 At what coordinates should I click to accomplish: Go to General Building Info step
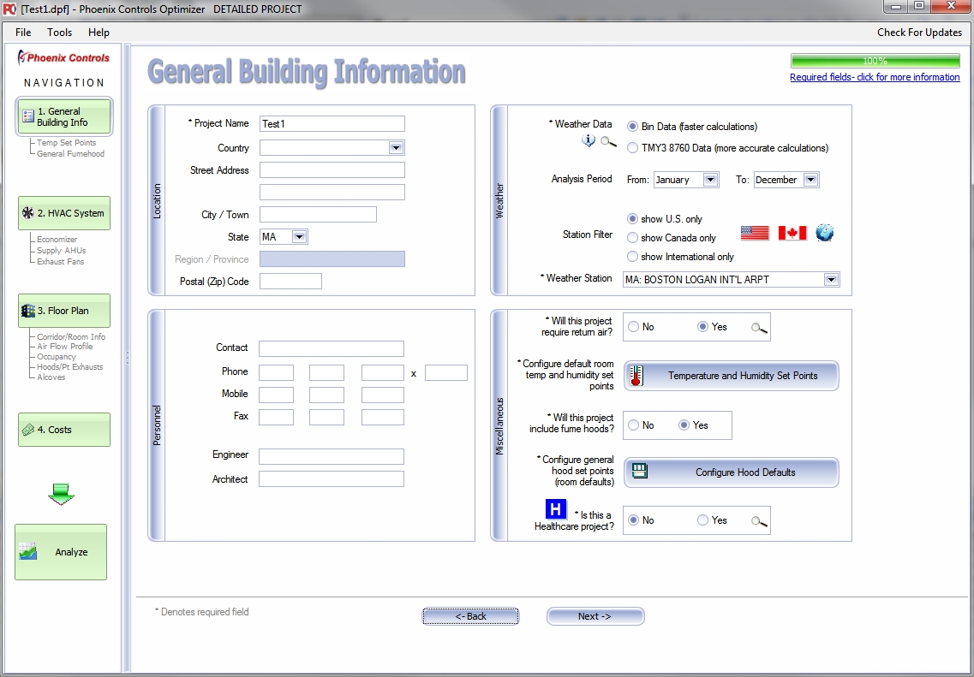click(x=64, y=116)
